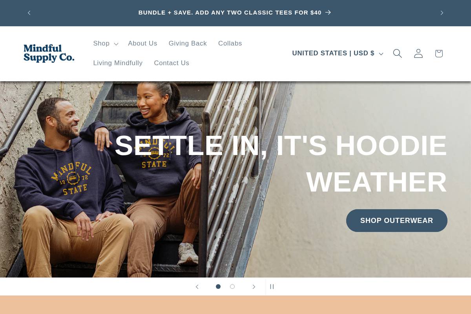Image resolution: width=471 pixels, height=314 pixels.
Task: Open the Giving Back menu item
Action: click(x=188, y=44)
